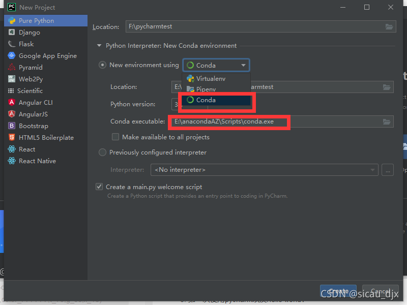Open the environment type Conda dropdown
Screen dimensions: 407x305
pyautogui.click(x=216, y=65)
